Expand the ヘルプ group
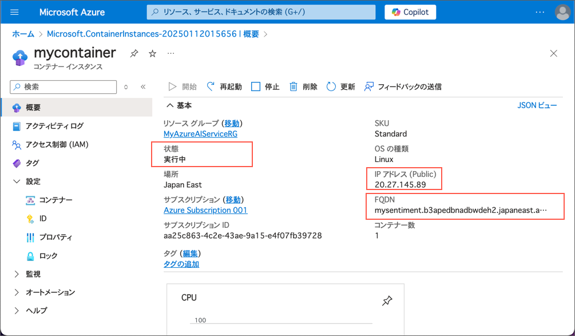The width and height of the screenshot is (575, 336). pyautogui.click(x=17, y=311)
